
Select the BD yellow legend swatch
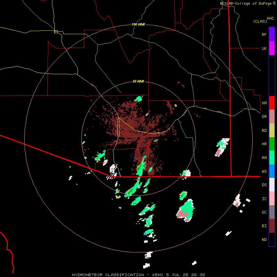272,130
